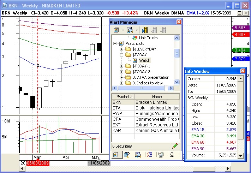
Task: Expand the 0. ATAA presentation folder
Action: pyautogui.click(x=122, y=77)
